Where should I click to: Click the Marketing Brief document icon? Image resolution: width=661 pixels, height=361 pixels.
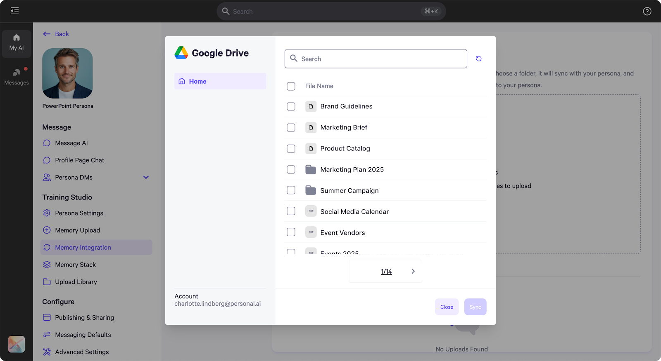311,127
